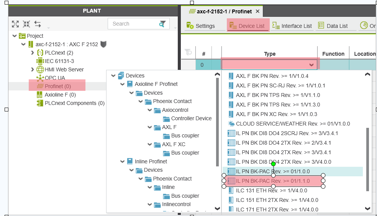Expand the PLCnext (2) tree node
377x216 pixels.
coord(33,53)
